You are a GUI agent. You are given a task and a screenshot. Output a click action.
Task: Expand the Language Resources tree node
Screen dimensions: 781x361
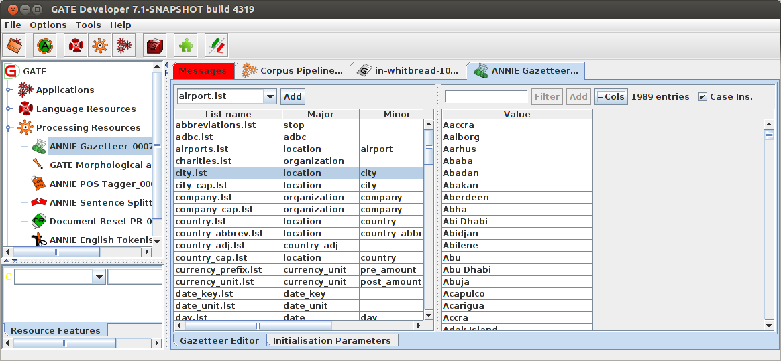tap(9, 109)
